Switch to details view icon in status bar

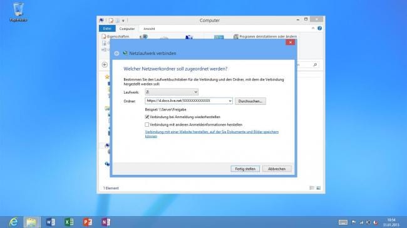312,188
